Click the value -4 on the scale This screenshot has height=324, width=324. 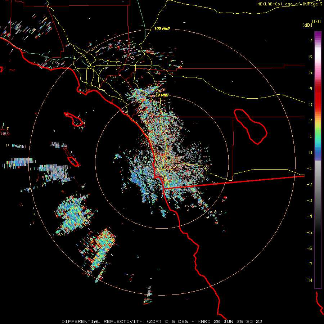click(309, 216)
